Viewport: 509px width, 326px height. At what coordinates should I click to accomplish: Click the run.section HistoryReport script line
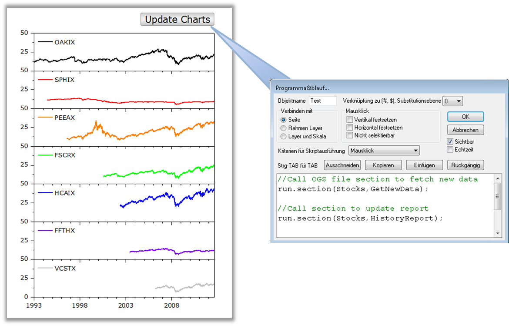pos(360,218)
